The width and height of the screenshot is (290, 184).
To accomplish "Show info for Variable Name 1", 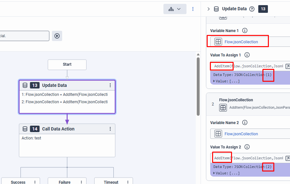I will click(x=245, y=31).
